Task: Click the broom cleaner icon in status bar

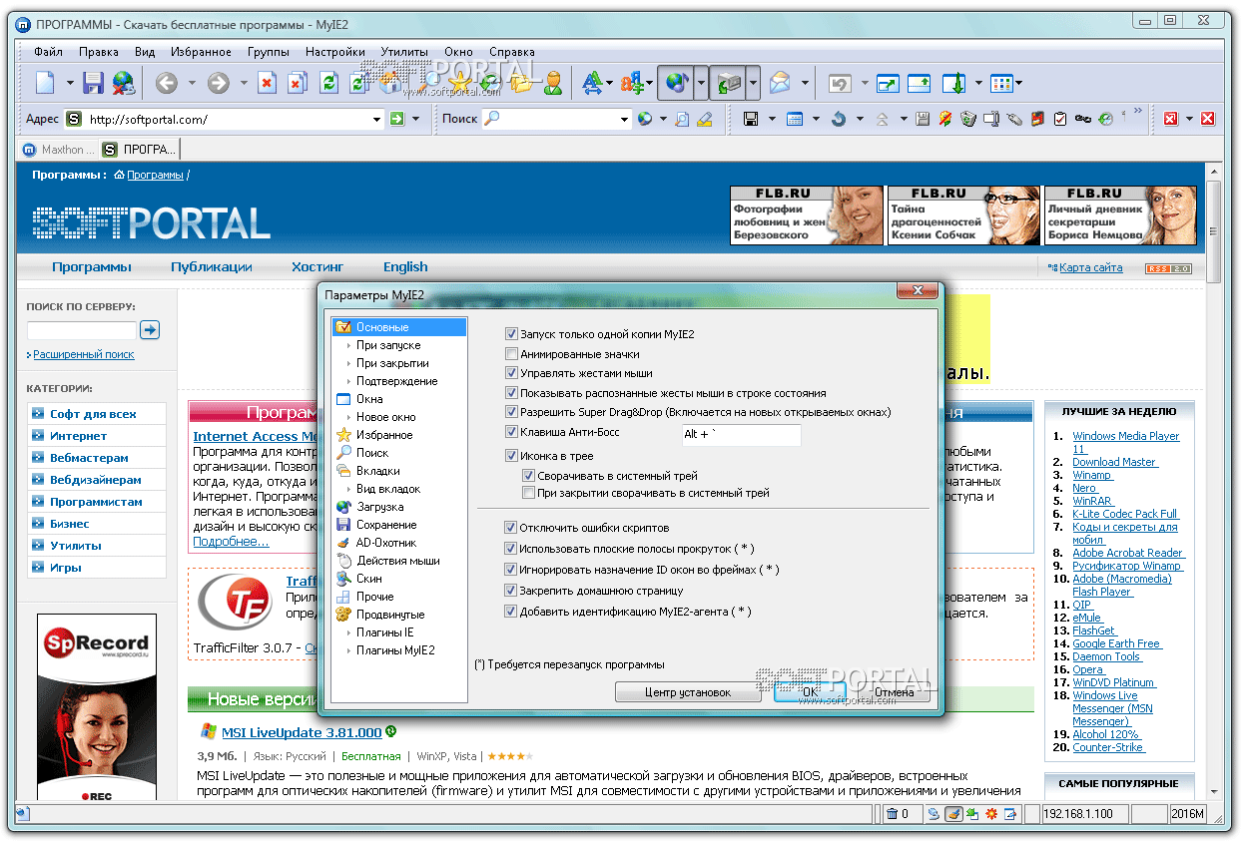Action: [x=952, y=814]
